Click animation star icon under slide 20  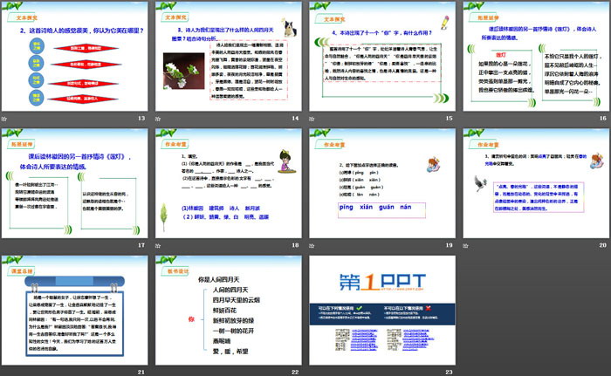[x=466, y=245]
